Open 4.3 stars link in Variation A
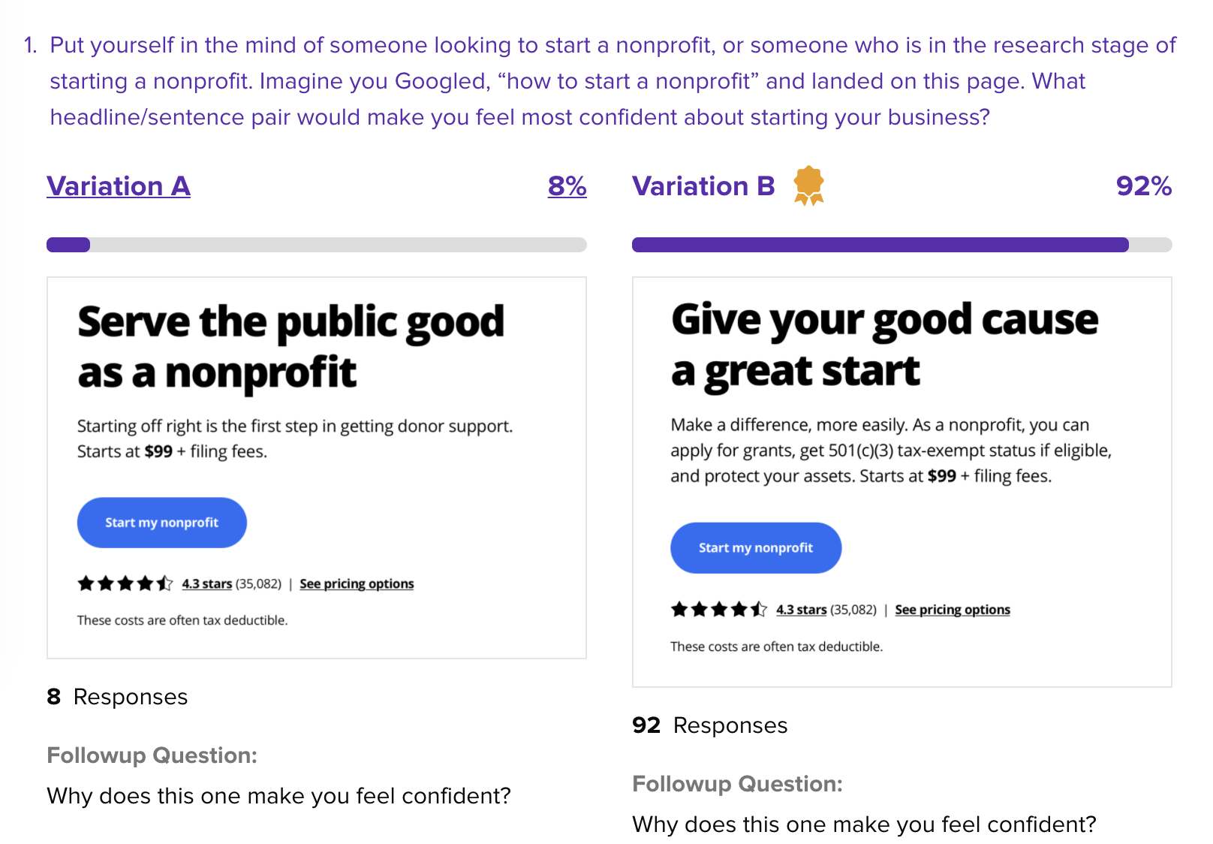This screenshot has width=1213, height=844. [x=206, y=584]
